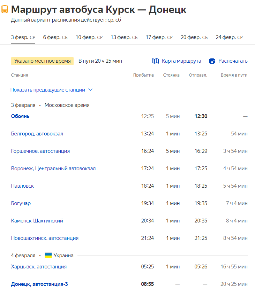This screenshot has width=255, height=290.
Task: Click Каменск-Шахтинский station link
Action: pos(37,221)
